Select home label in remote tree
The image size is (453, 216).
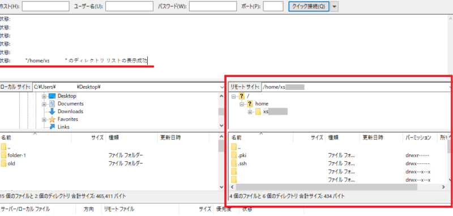pyautogui.click(x=262, y=104)
